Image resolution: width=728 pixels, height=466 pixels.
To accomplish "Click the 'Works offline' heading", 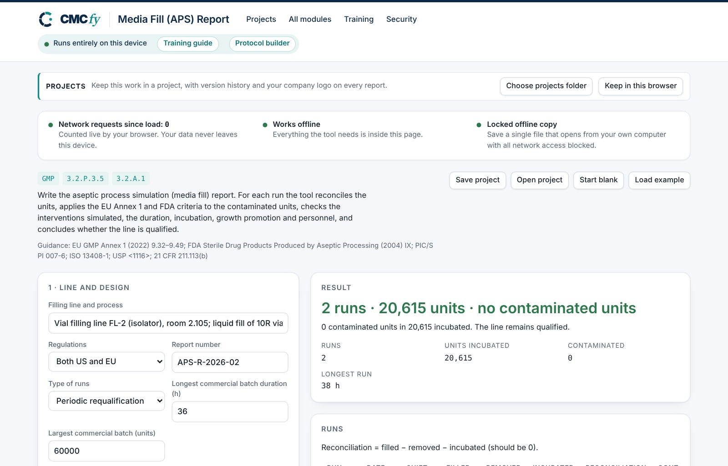I will coord(297,124).
